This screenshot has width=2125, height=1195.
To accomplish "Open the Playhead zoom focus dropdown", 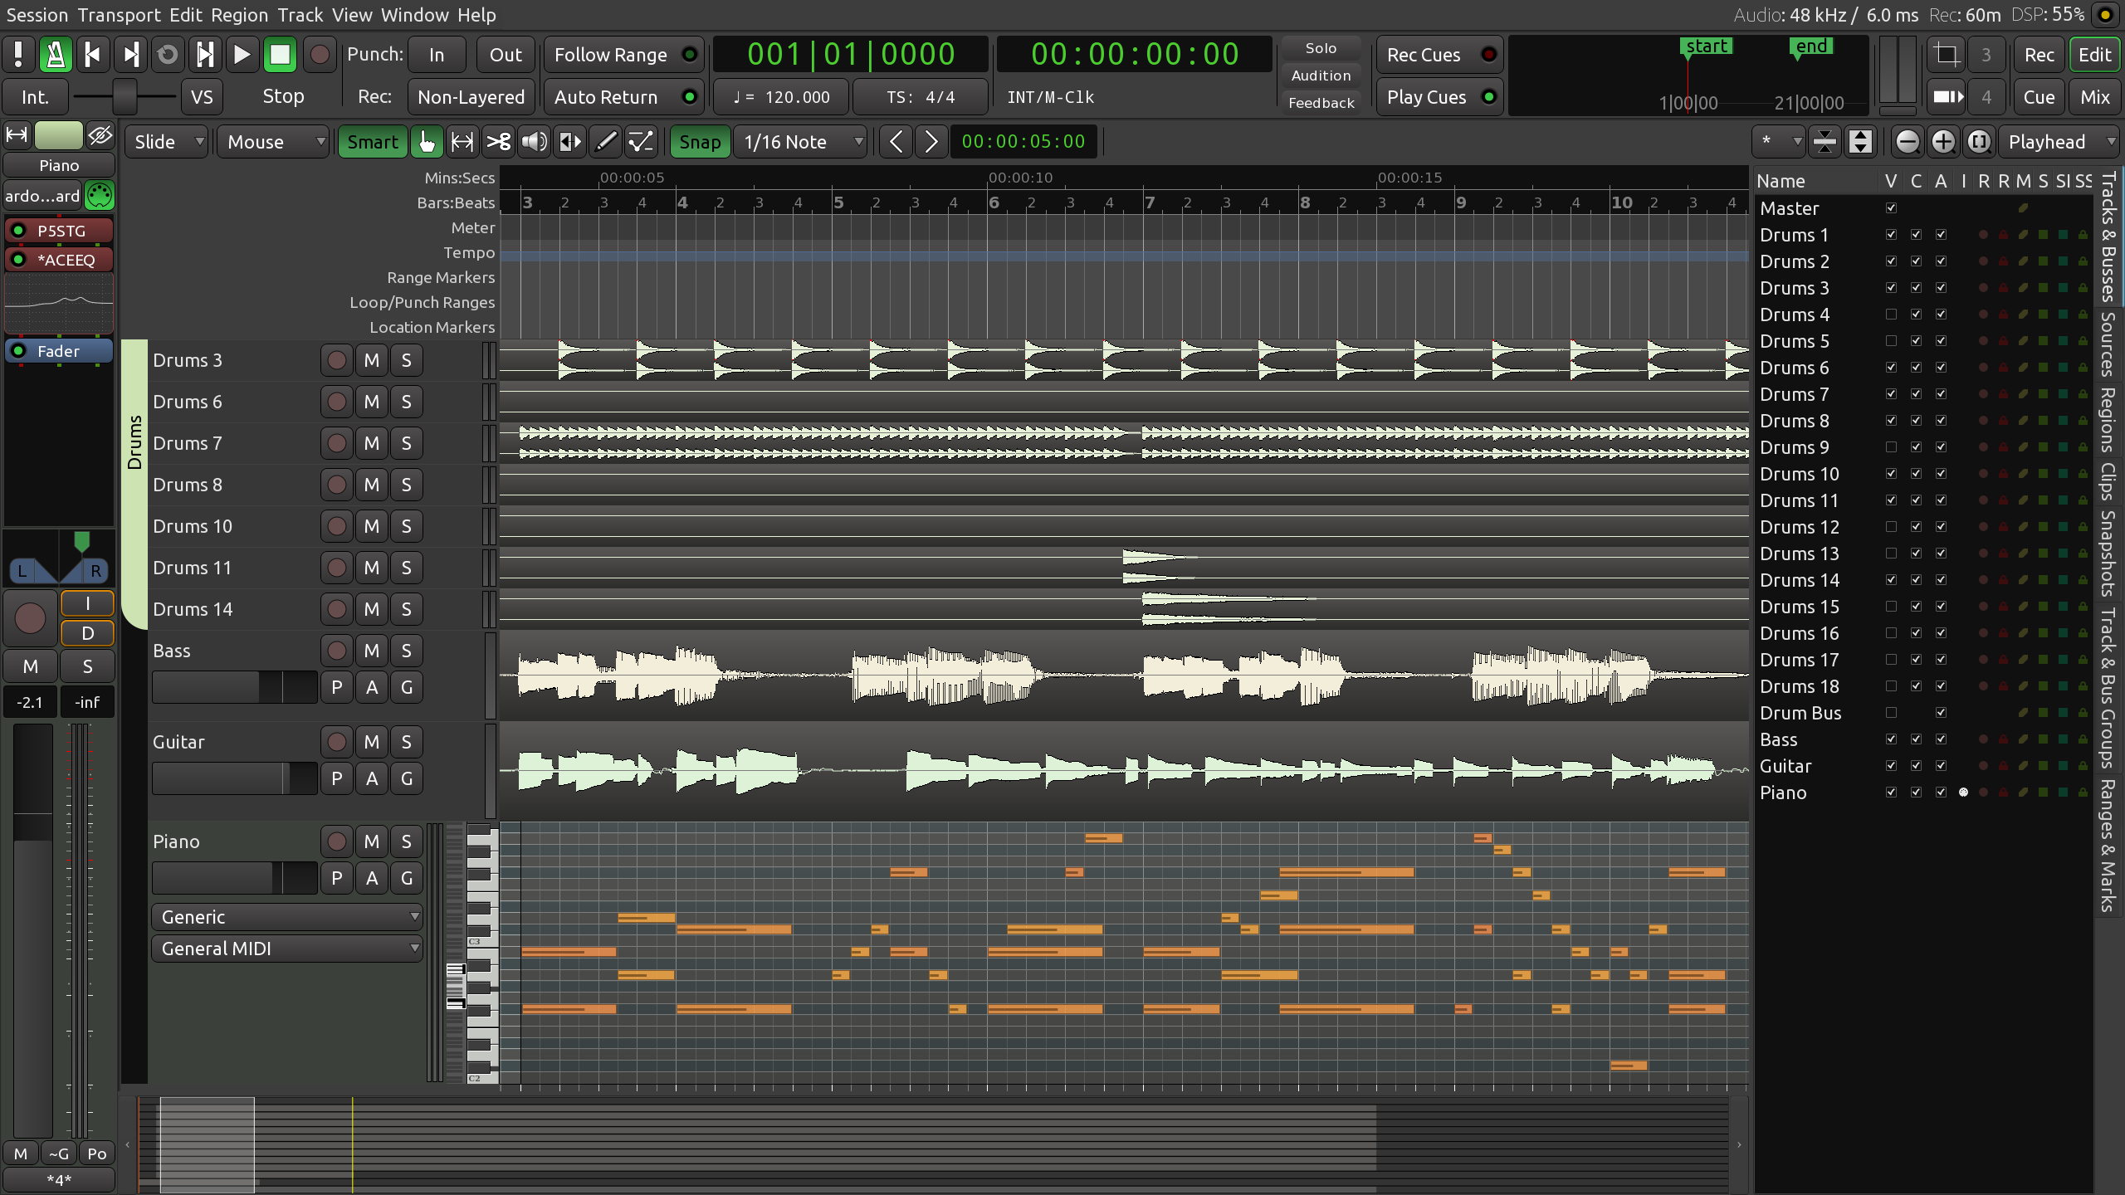I will pos(2059,142).
